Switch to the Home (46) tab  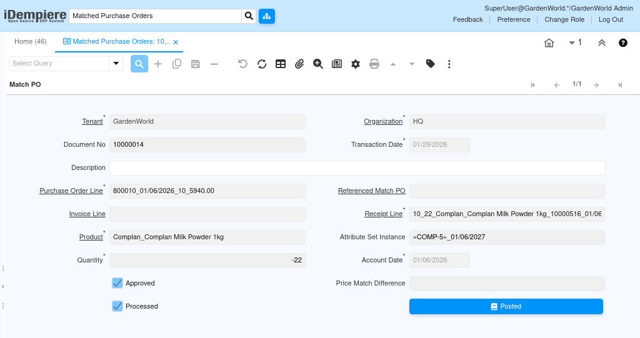pyautogui.click(x=31, y=41)
